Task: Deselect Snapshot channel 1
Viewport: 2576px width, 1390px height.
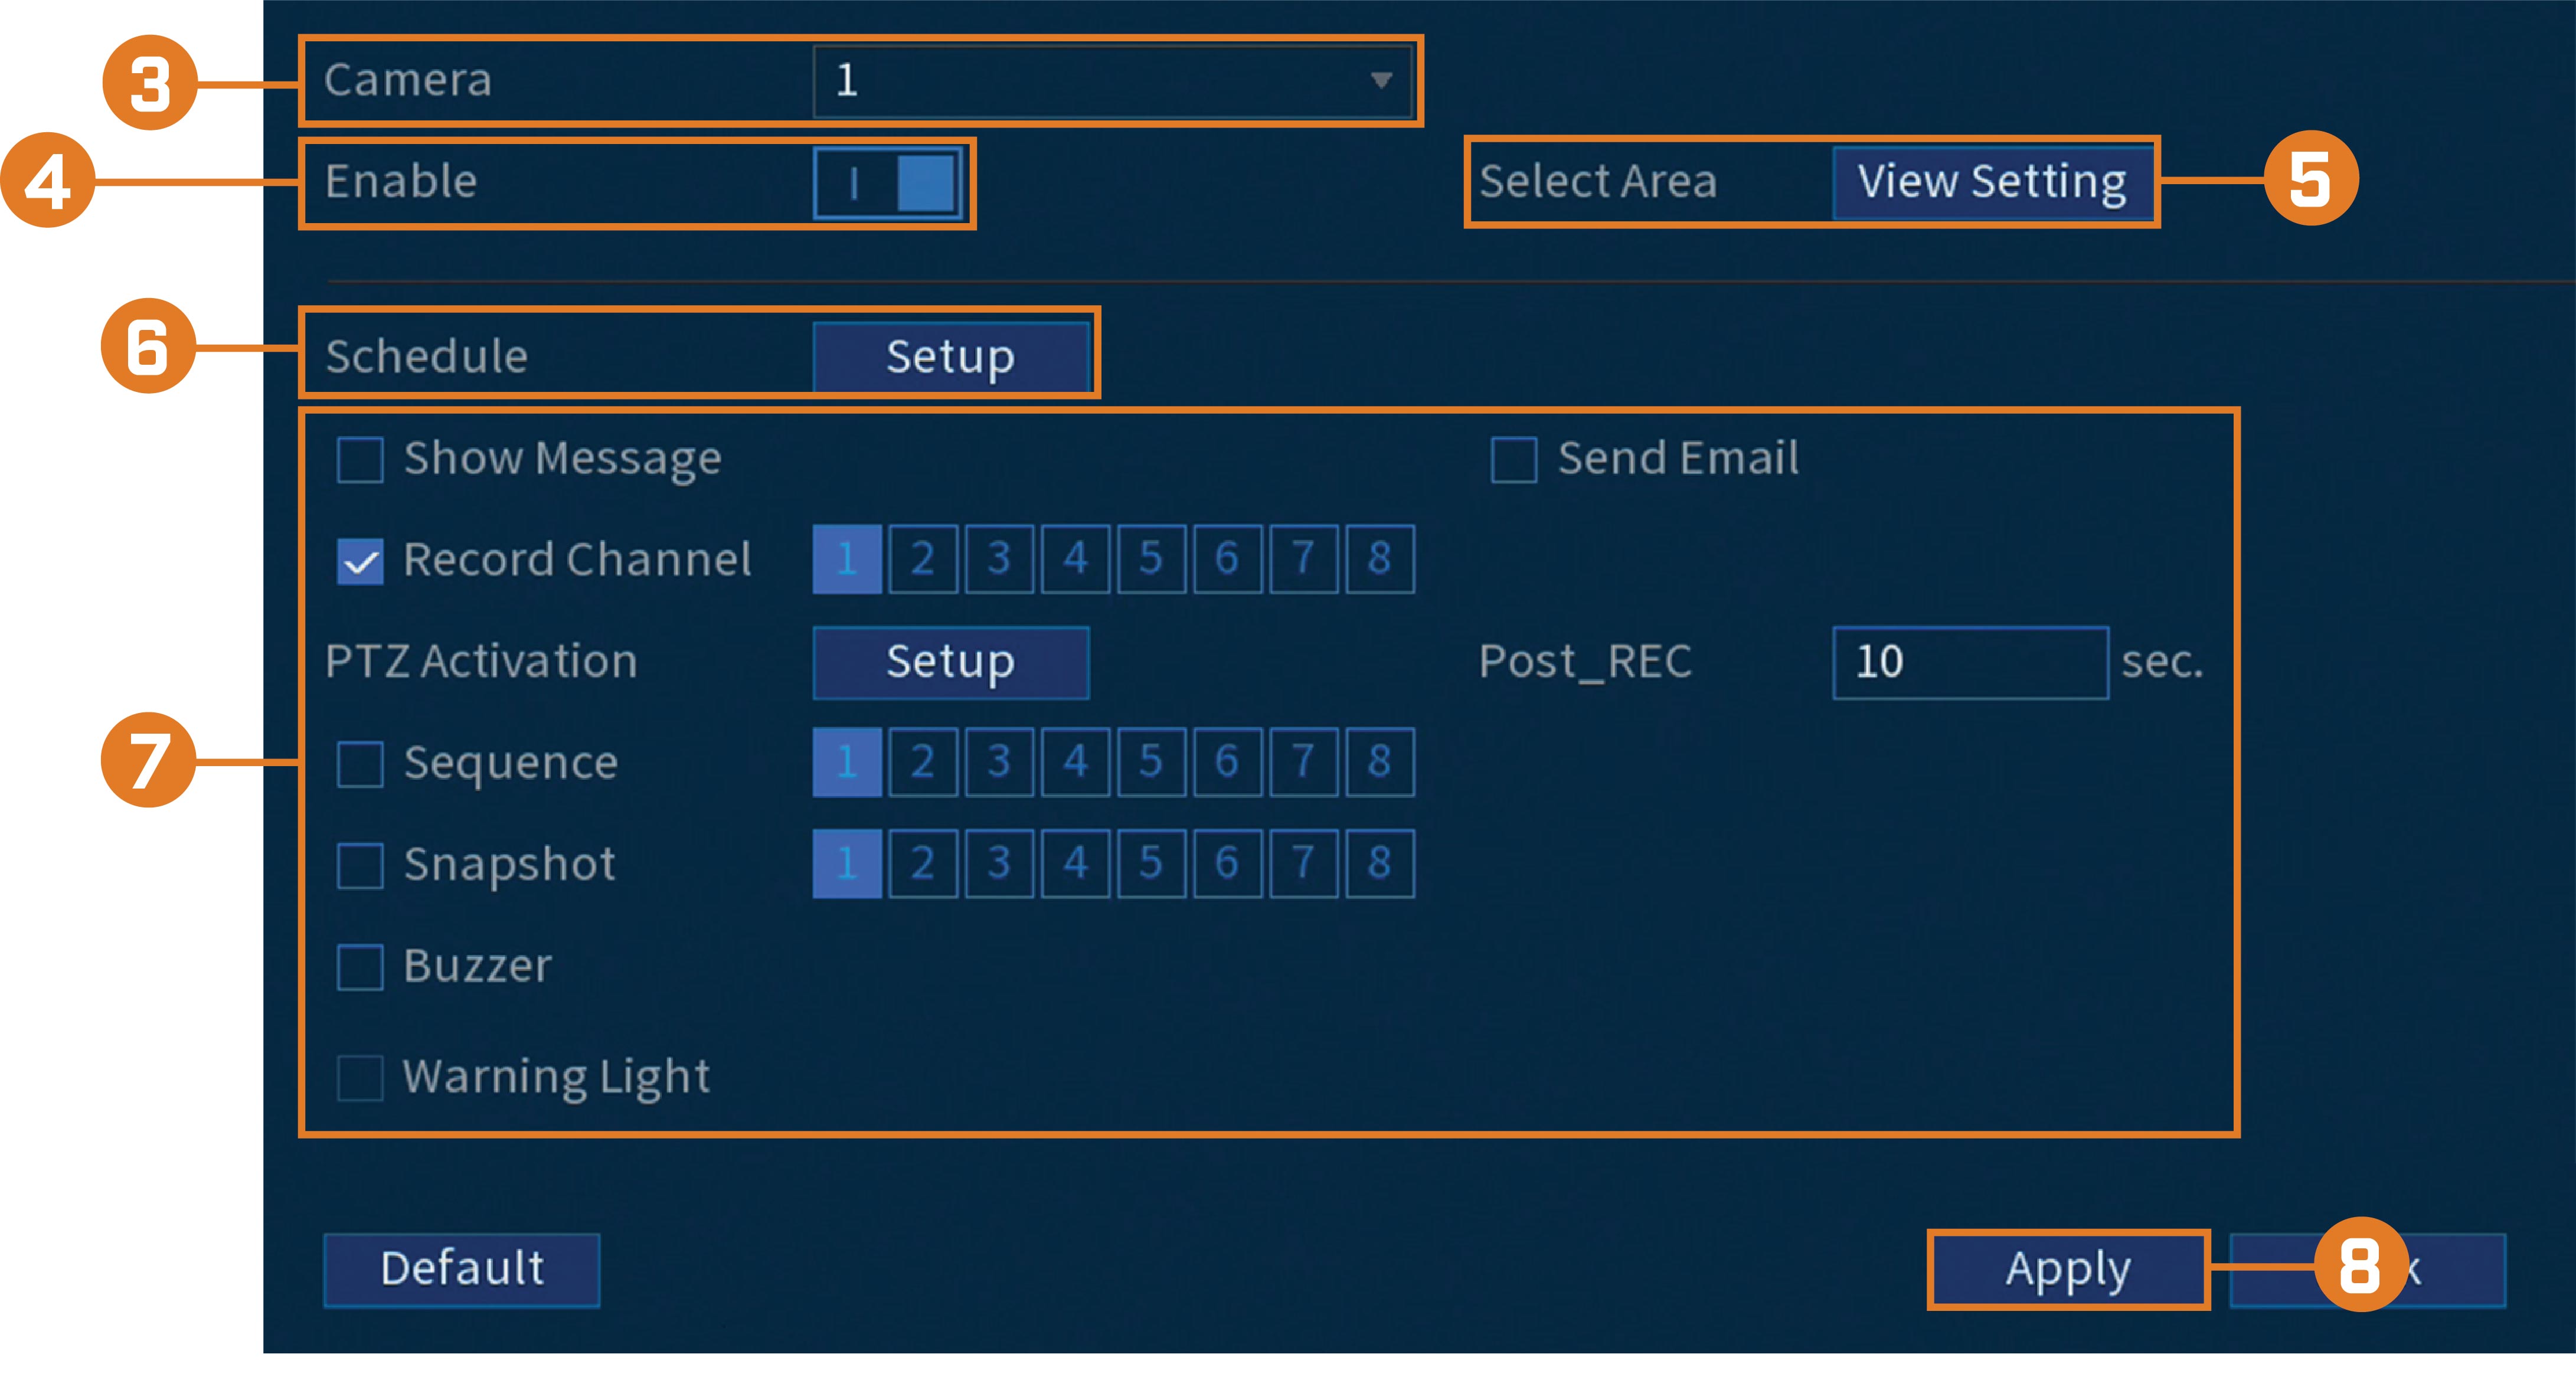Action: [847, 864]
